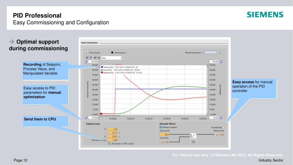Click the horizontal scrollbar under the chart
This screenshot has height=165, width=293.
[x=154, y=116]
